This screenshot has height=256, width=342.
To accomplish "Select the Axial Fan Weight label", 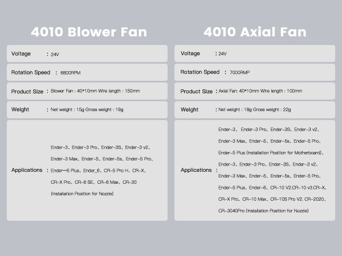I will click(190, 110).
